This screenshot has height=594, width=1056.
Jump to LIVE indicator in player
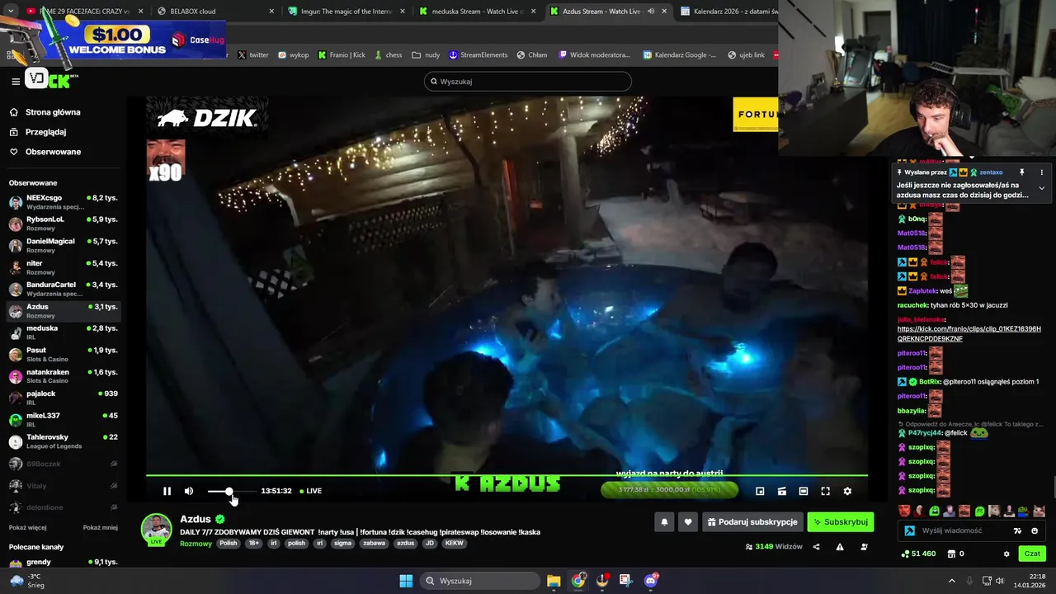(311, 491)
